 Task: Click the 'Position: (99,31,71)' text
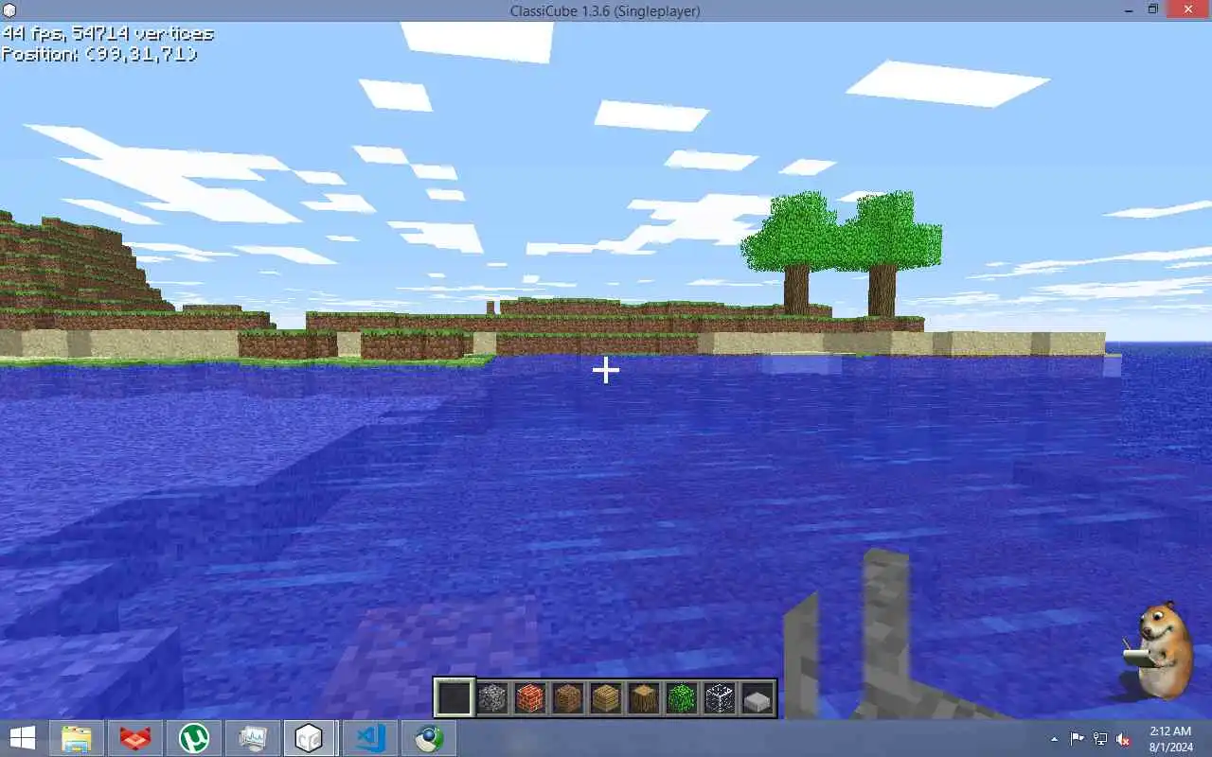(x=99, y=55)
